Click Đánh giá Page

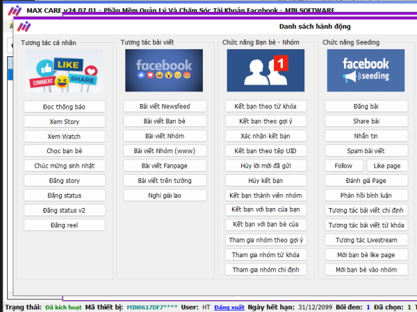coord(366,180)
